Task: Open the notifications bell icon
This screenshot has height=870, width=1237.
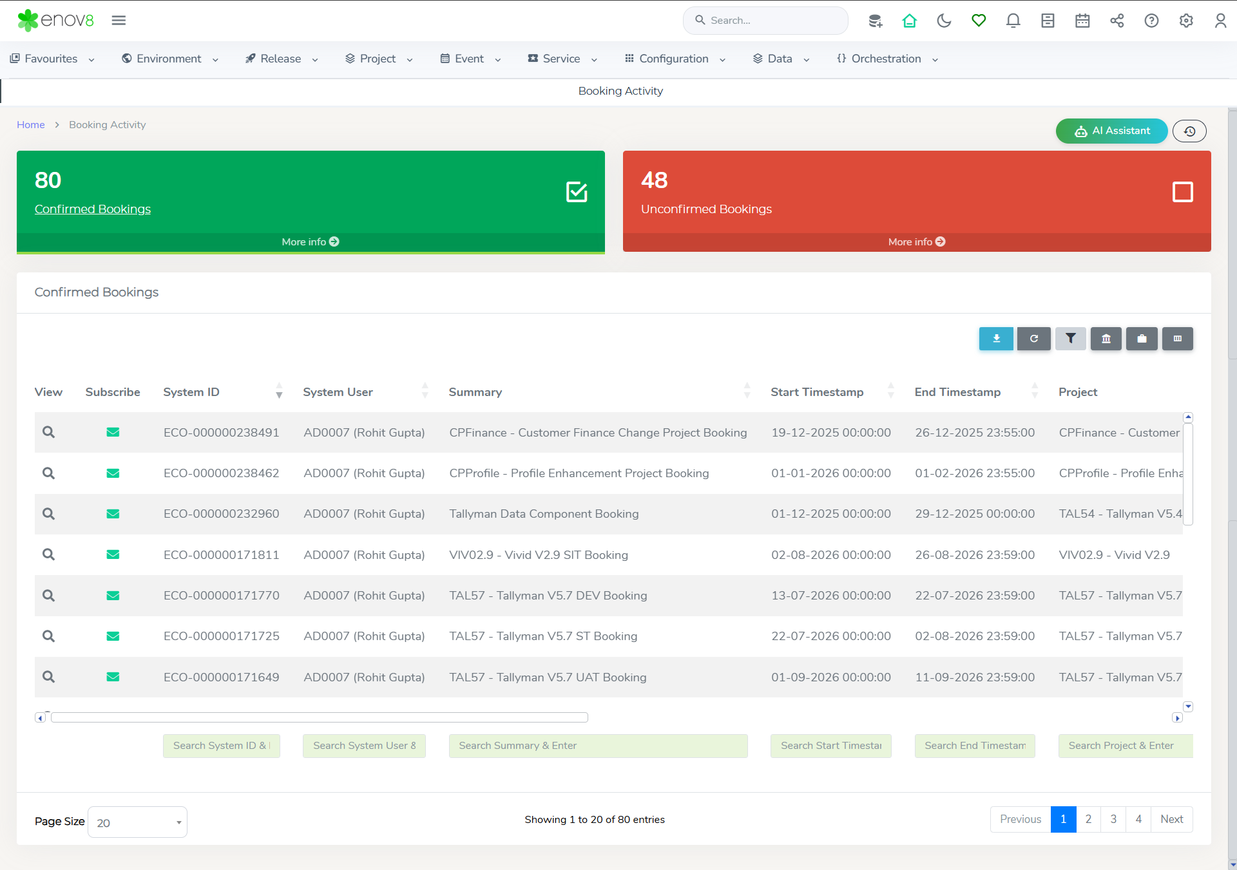Action: [x=1013, y=21]
